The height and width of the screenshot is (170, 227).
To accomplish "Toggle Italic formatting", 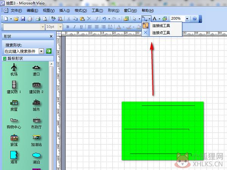I will 75,27.
